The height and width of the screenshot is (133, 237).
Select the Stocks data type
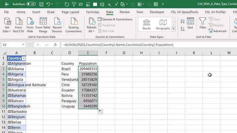click(x=147, y=24)
